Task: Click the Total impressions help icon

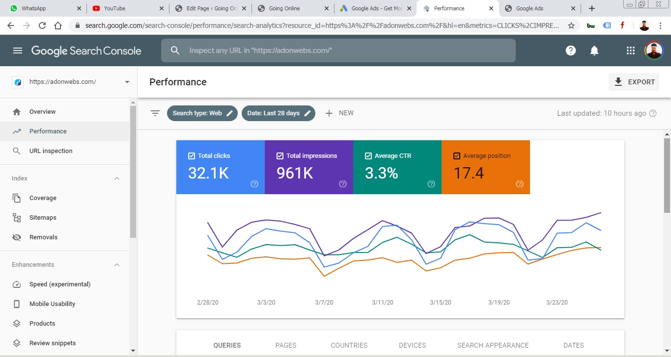Action: 343,184
